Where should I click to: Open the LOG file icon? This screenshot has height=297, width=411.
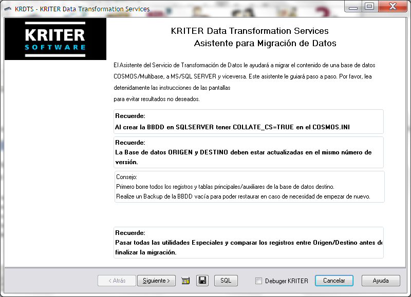coord(185,281)
